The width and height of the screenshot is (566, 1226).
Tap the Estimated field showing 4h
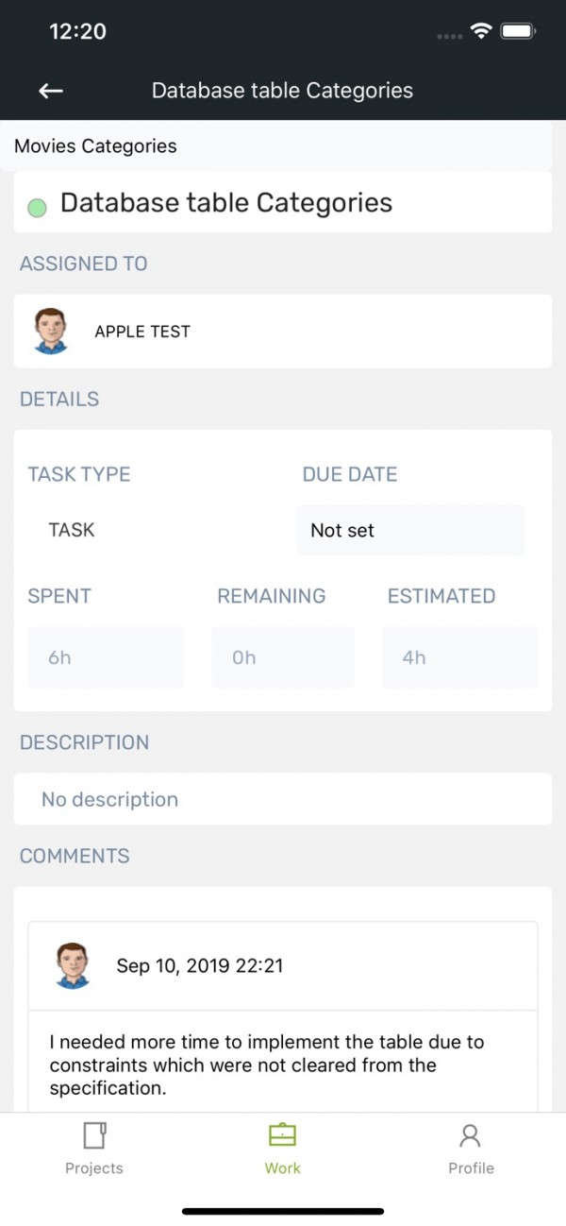point(459,657)
